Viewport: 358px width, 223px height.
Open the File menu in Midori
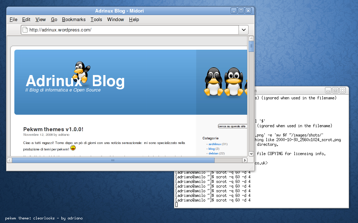click(14, 20)
